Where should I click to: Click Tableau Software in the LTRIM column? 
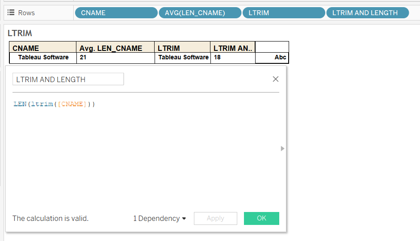click(184, 57)
